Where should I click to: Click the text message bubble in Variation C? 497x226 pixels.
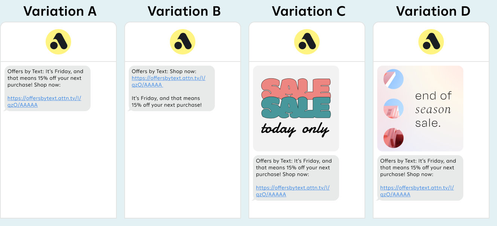296,168
